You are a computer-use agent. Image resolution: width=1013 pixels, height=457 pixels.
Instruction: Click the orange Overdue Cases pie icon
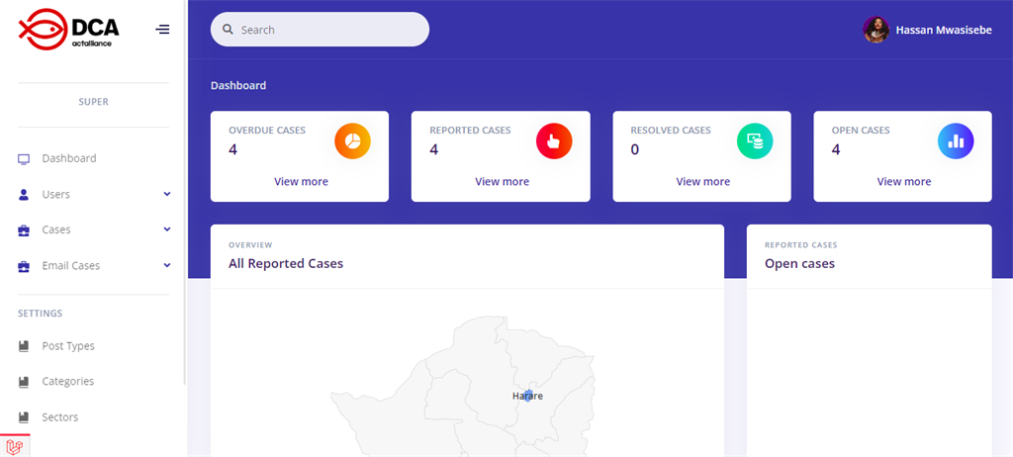click(x=353, y=140)
